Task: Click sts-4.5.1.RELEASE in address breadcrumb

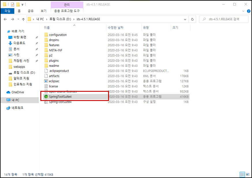Action: point(88,19)
